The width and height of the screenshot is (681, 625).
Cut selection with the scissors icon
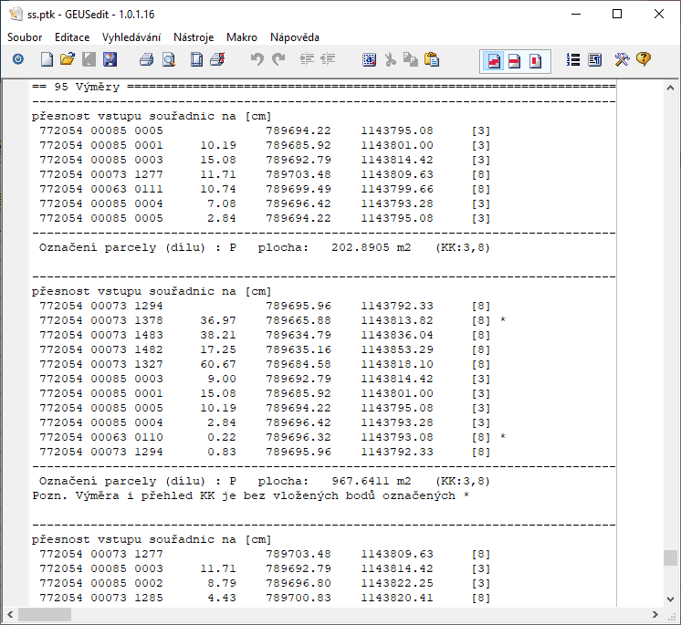[x=390, y=60]
